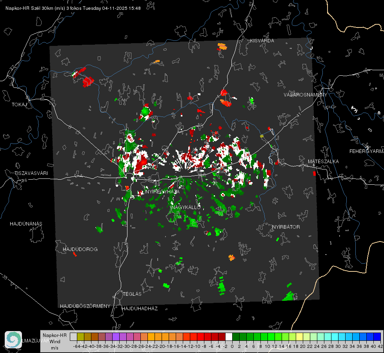Click the KISVÁRDA city label

(x=262, y=41)
